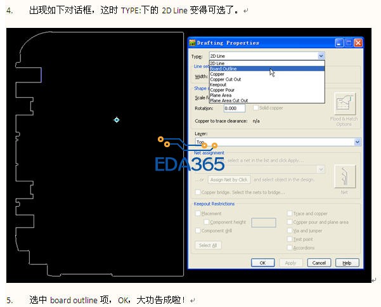This screenshot has height=307, width=381.
Task: Click the Type combo box field
Action: click(x=266, y=56)
